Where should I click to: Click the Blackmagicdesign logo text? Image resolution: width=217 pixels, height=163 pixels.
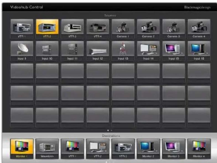(197, 7)
